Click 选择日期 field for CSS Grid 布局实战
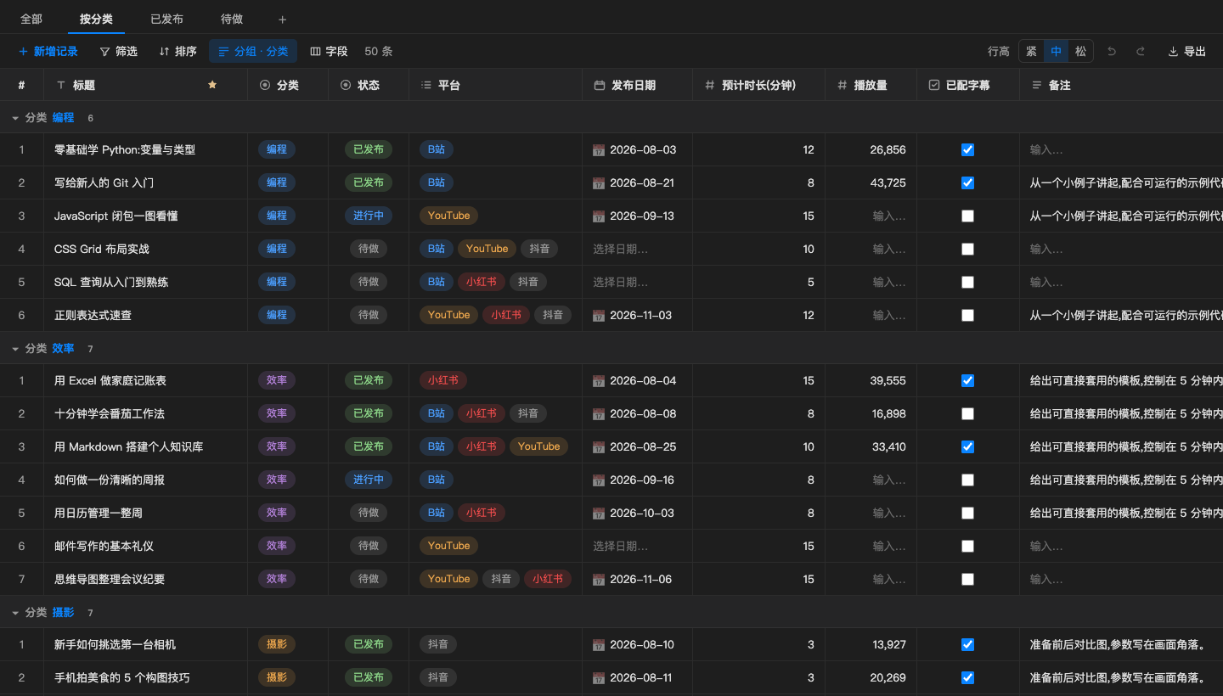1223x696 pixels. point(637,250)
